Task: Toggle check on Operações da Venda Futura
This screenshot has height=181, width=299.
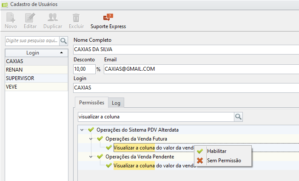Action: 100,139
